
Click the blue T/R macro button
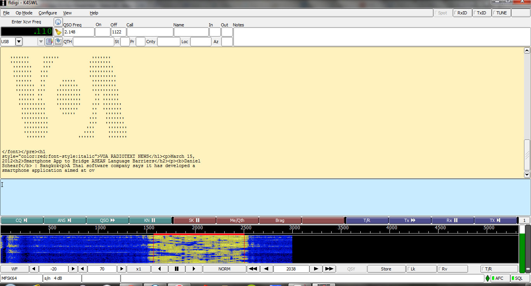(367, 220)
